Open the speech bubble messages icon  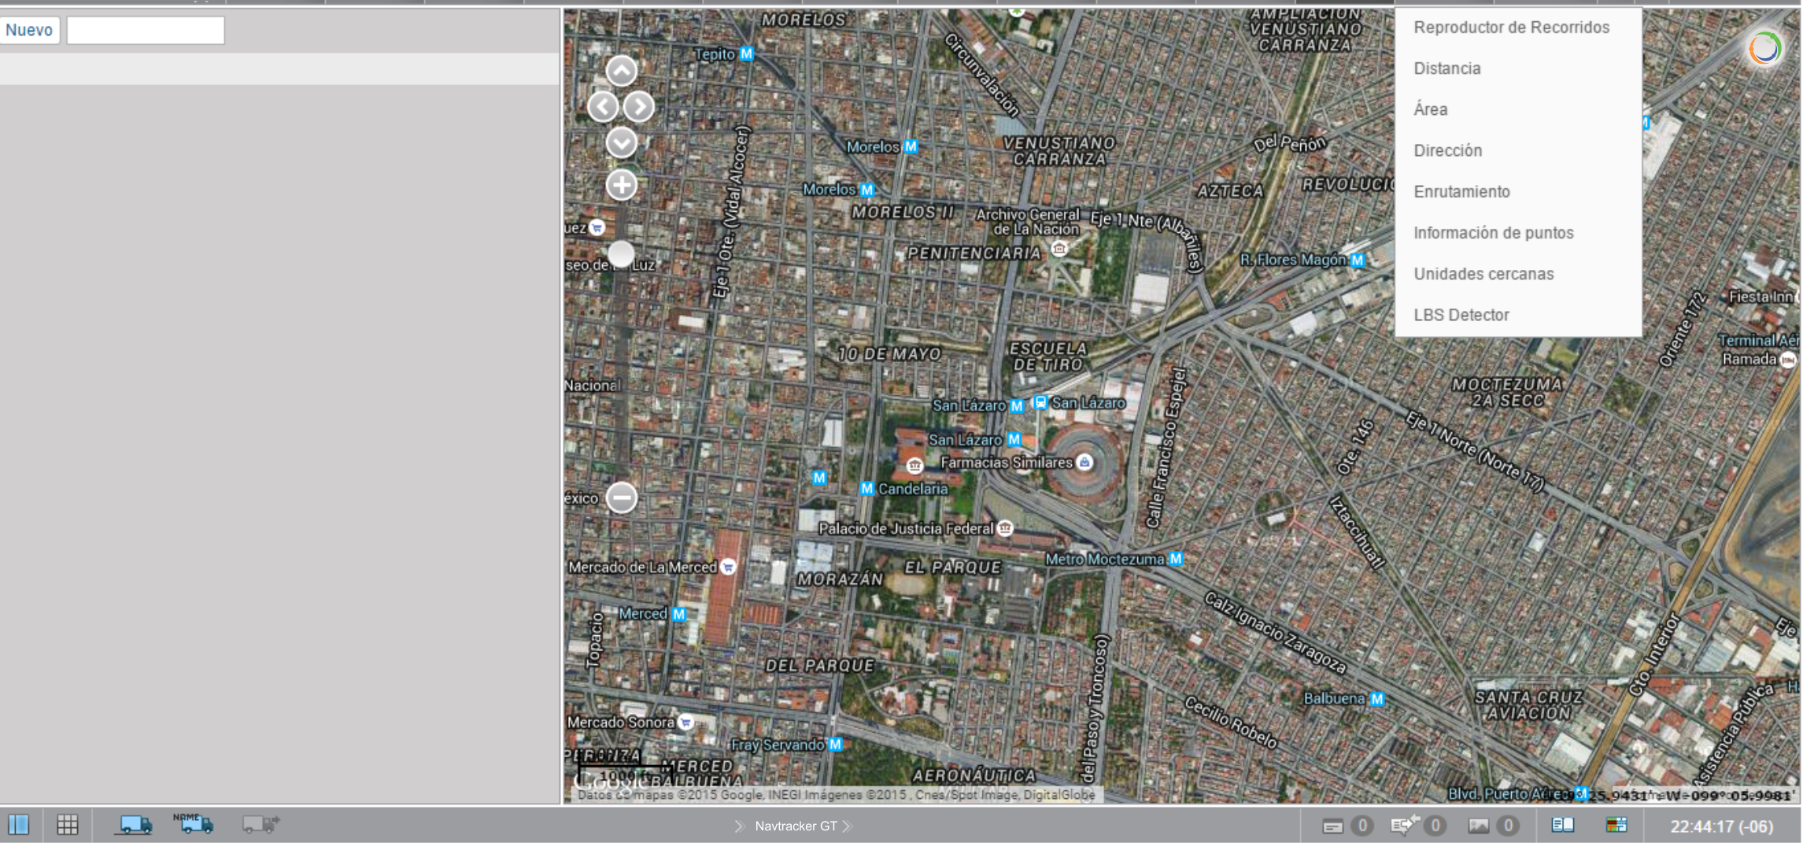click(1403, 825)
